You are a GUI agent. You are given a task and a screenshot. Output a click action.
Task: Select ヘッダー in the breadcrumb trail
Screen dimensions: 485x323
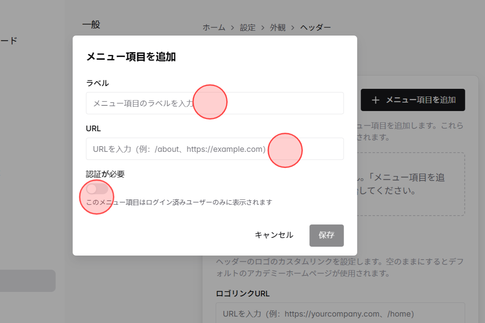pyautogui.click(x=315, y=27)
